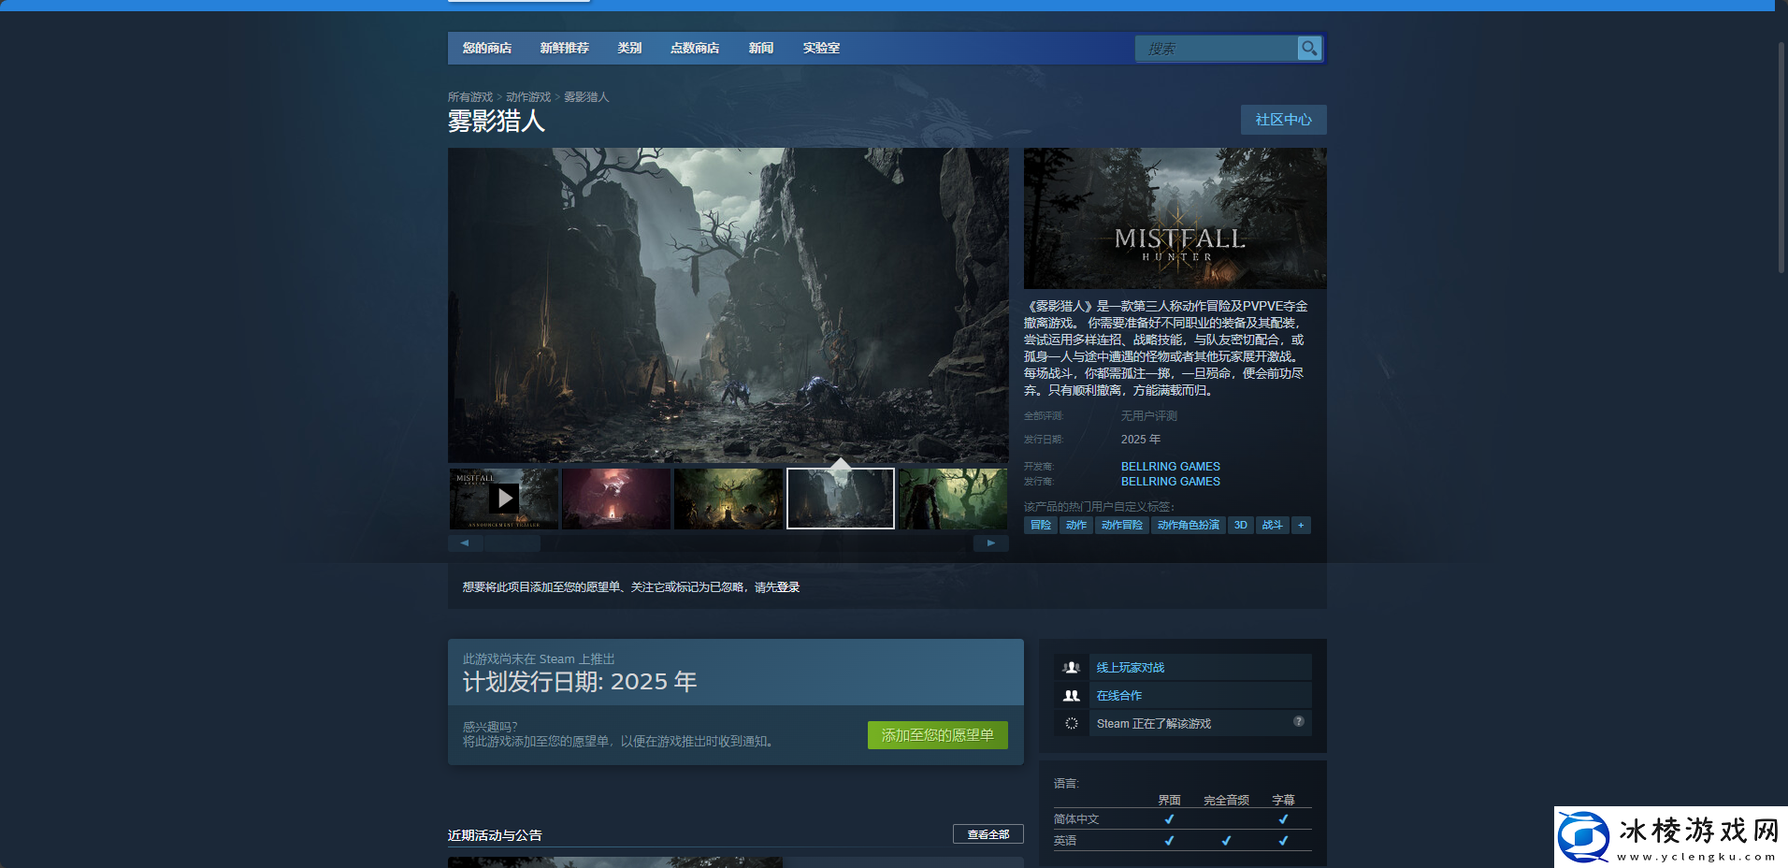Click the 社区中心 button
This screenshot has height=868, width=1788.
click(x=1283, y=120)
